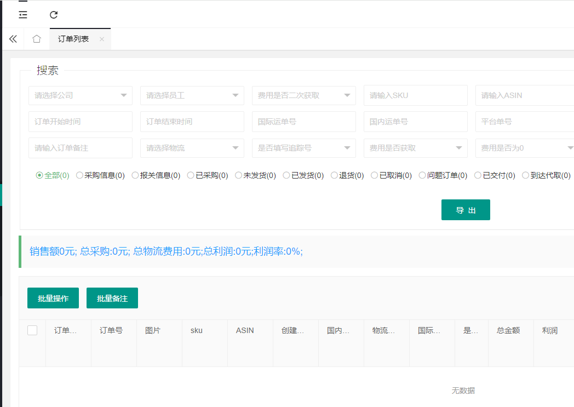Close the 订单列表 tab with its x icon

pyautogui.click(x=101, y=39)
